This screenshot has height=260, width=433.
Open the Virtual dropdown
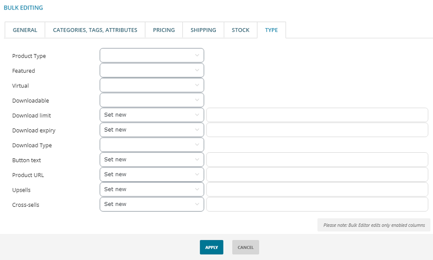click(x=152, y=85)
